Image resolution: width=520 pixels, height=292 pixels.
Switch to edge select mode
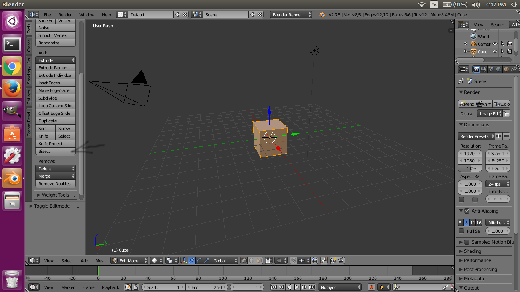[251, 260]
